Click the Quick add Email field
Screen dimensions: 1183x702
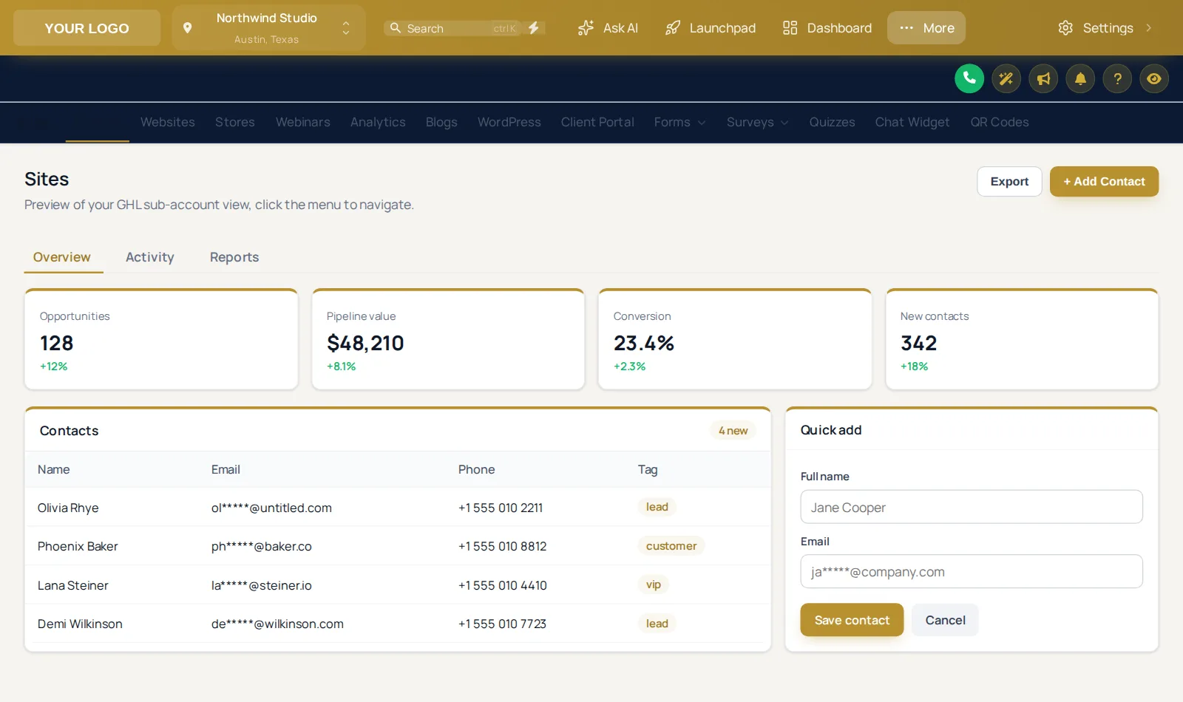972,571
